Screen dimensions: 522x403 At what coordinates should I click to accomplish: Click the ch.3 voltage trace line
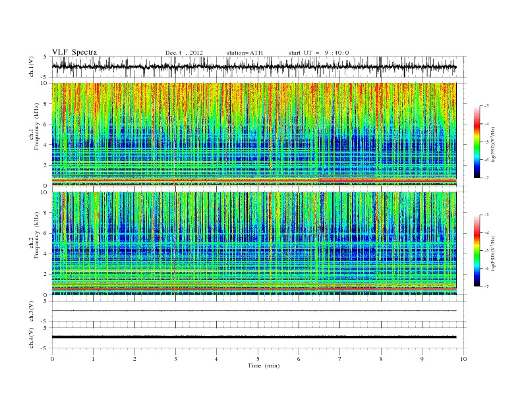tap(254, 311)
